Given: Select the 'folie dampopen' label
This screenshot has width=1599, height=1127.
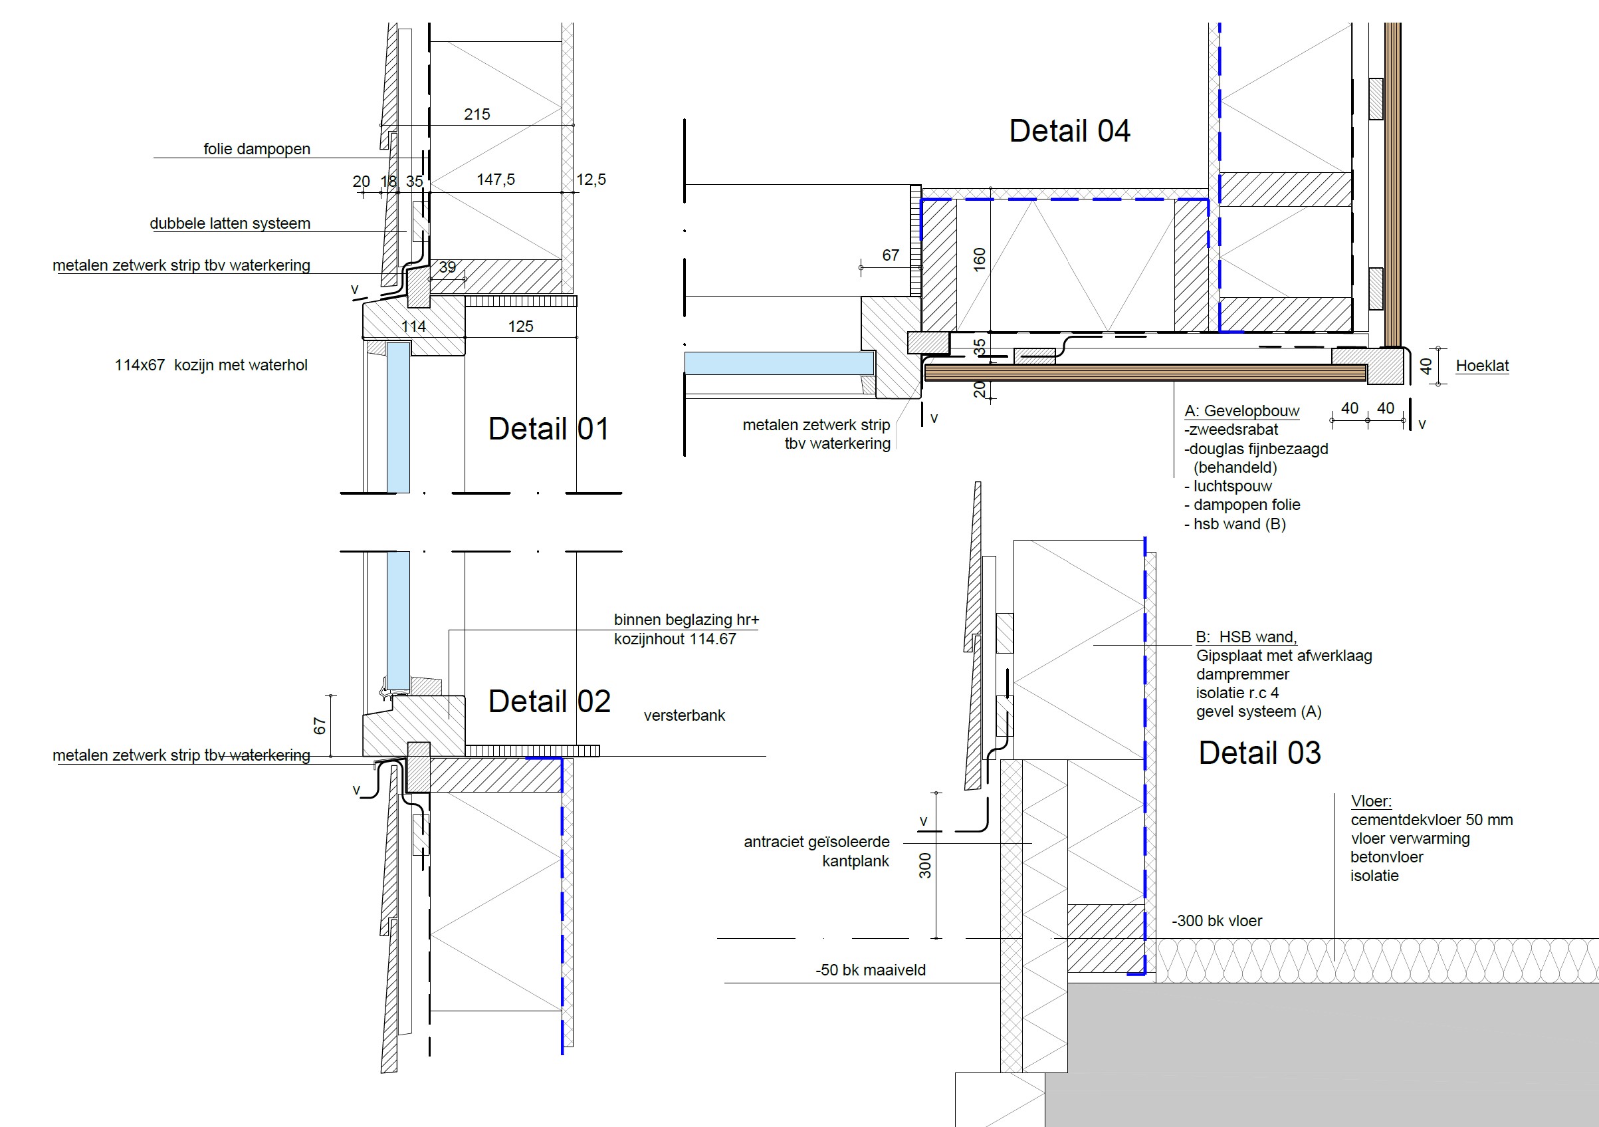Looking at the screenshot, I should point(257,148).
